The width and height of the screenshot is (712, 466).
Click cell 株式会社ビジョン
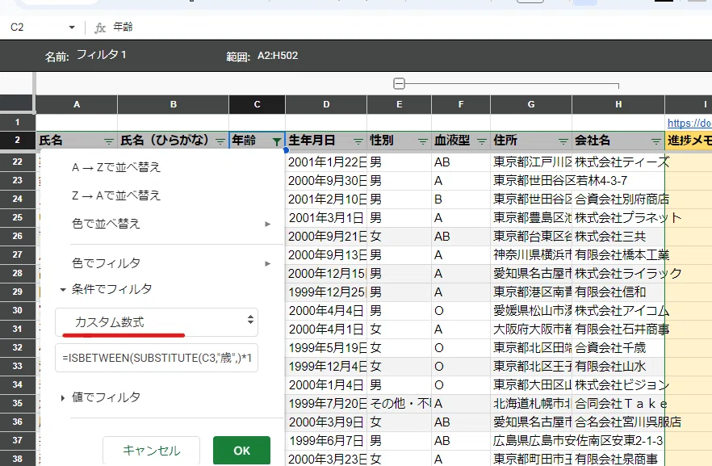[x=618, y=385]
